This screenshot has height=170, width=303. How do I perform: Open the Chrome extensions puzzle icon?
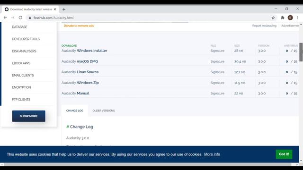(x=283, y=18)
